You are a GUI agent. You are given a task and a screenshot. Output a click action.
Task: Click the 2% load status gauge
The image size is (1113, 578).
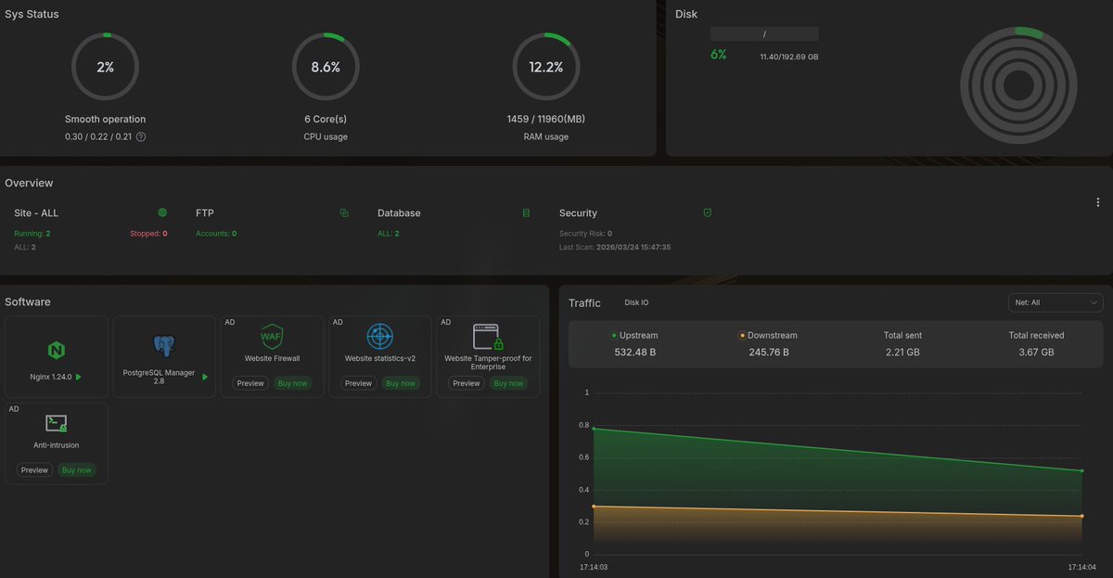pyautogui.click(x=105, y=67)
